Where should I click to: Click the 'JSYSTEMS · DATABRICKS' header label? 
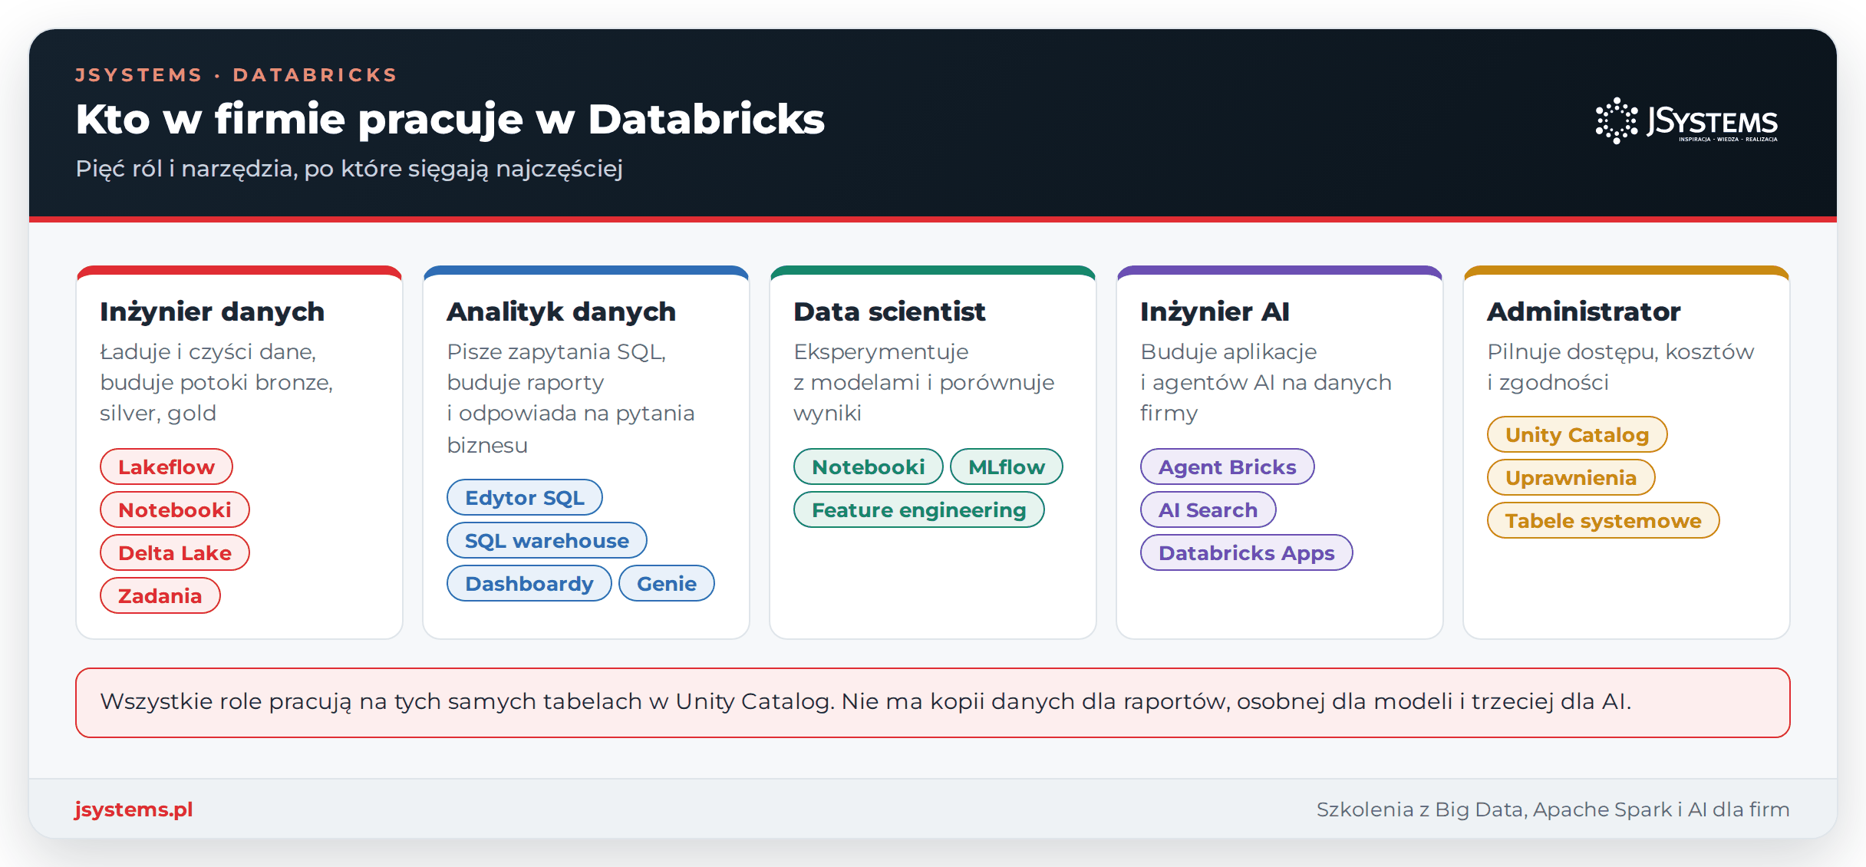click(236, 74)
